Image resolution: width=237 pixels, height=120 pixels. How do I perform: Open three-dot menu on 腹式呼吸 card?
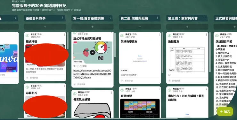(x=64, y=35)
